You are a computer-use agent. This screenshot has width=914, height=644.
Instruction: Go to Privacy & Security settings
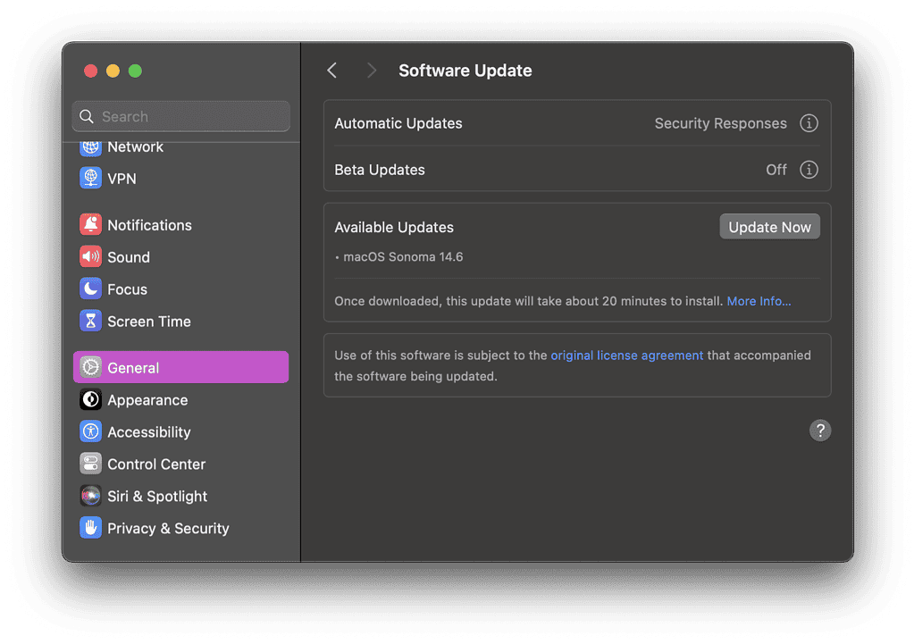click(167, 529)
